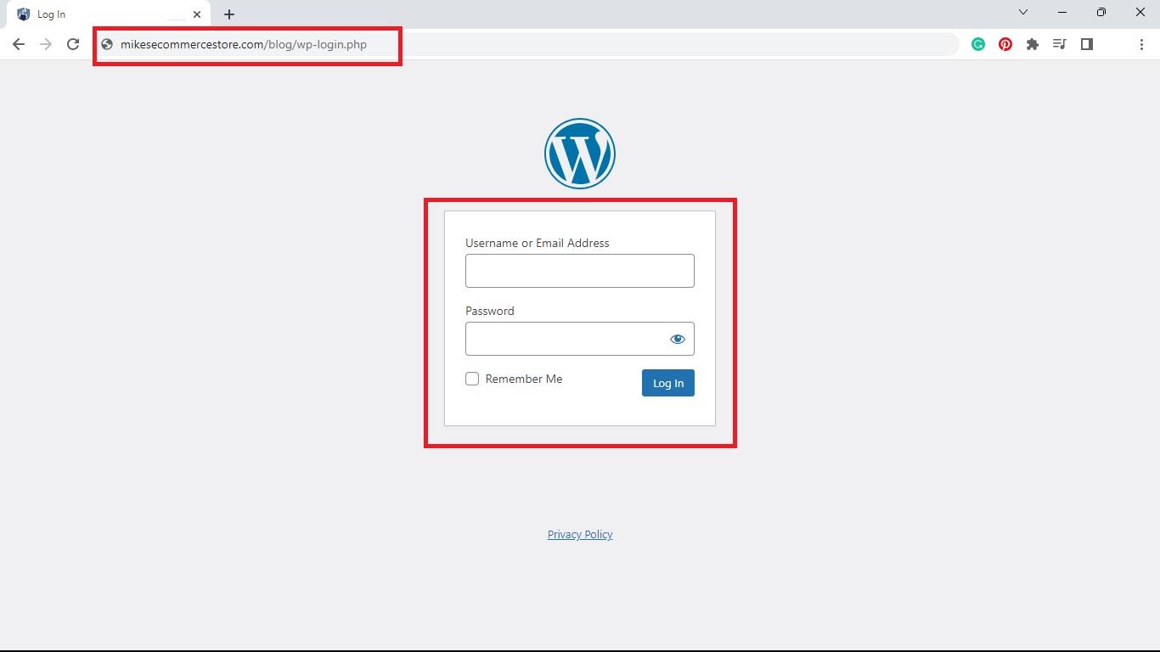Close the browser window
The height and width of the screenshot is (652, 1160).
tap(1140, 12)
